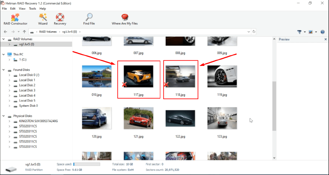
Task: Click RAID Volumes in address breadcrumb
Action: [48, 32]
